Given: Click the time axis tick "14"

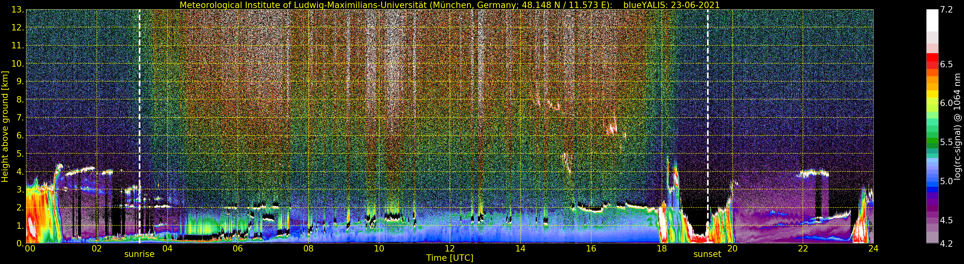Looking at the screenshot, I should (520, 248).
